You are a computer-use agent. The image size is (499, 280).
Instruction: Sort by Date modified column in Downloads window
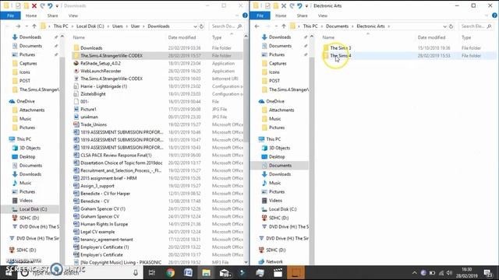(182, 37)
